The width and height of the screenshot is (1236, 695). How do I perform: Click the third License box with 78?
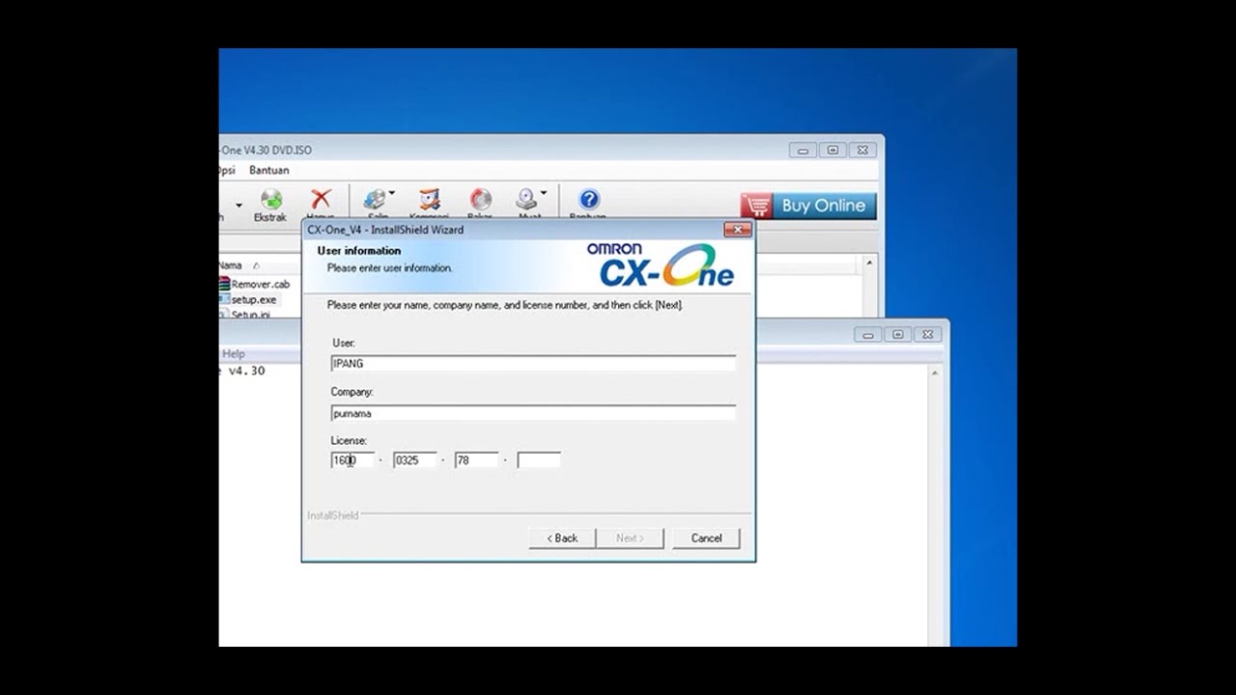(x=477, y=460)
